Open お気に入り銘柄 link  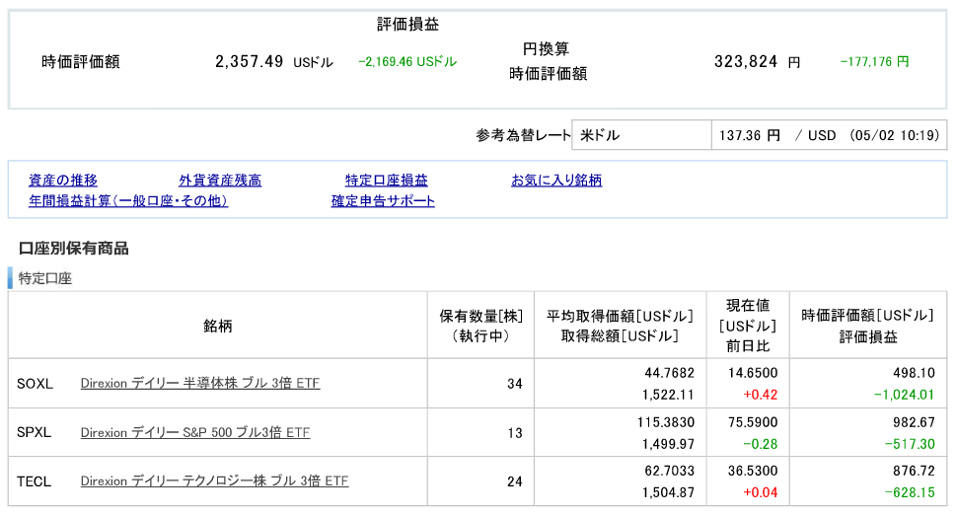coord(556,181)
